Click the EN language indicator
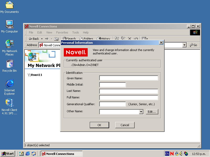 [x=167, y=154]
